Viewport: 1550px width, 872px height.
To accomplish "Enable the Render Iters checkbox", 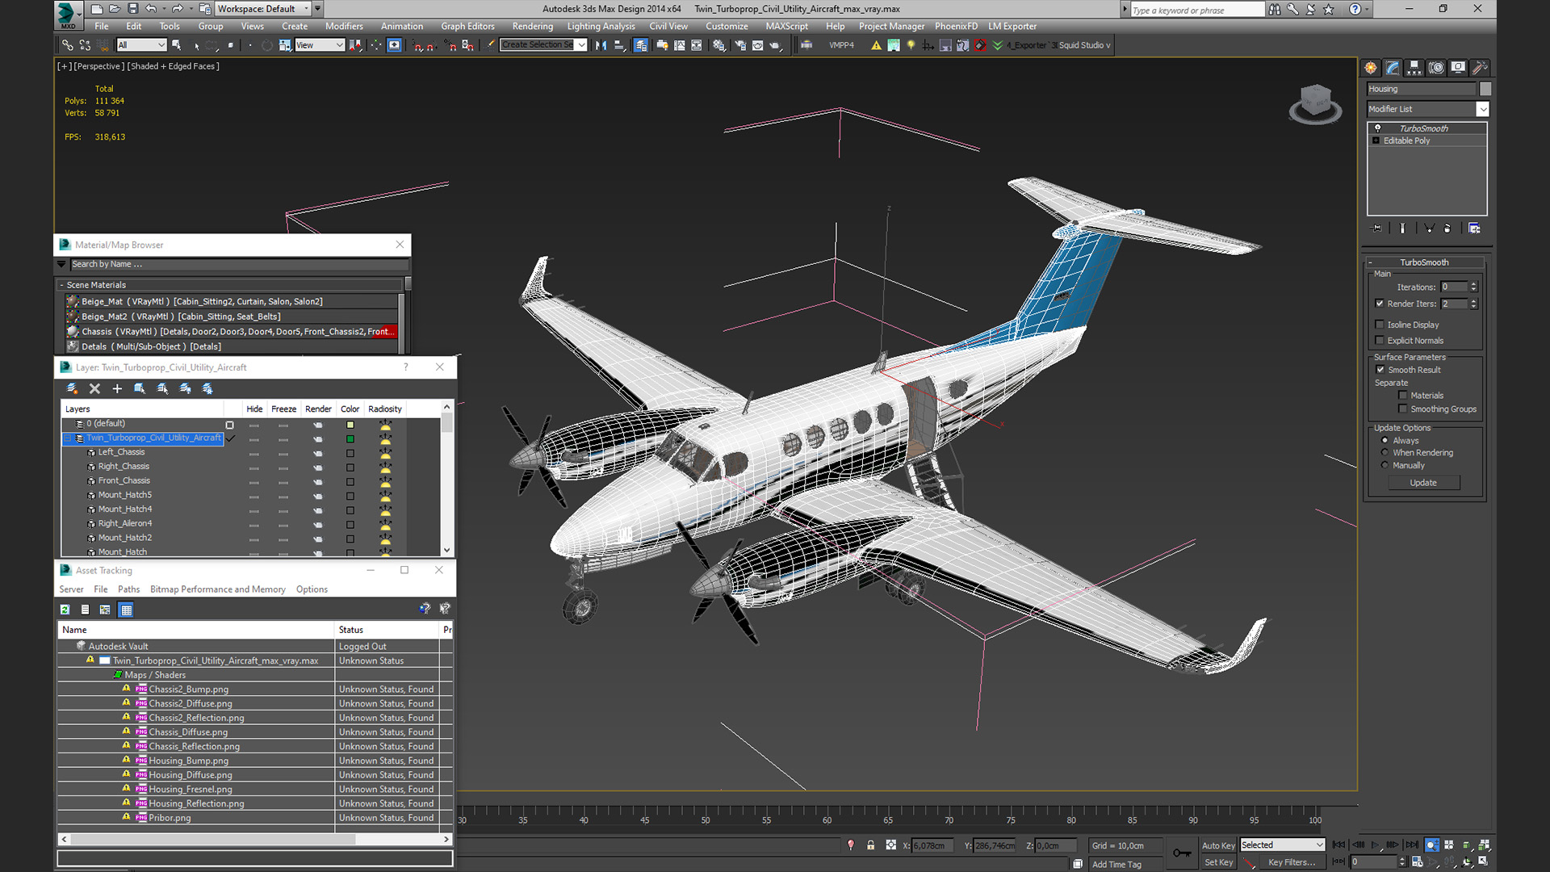I will tap(1380, 304).
